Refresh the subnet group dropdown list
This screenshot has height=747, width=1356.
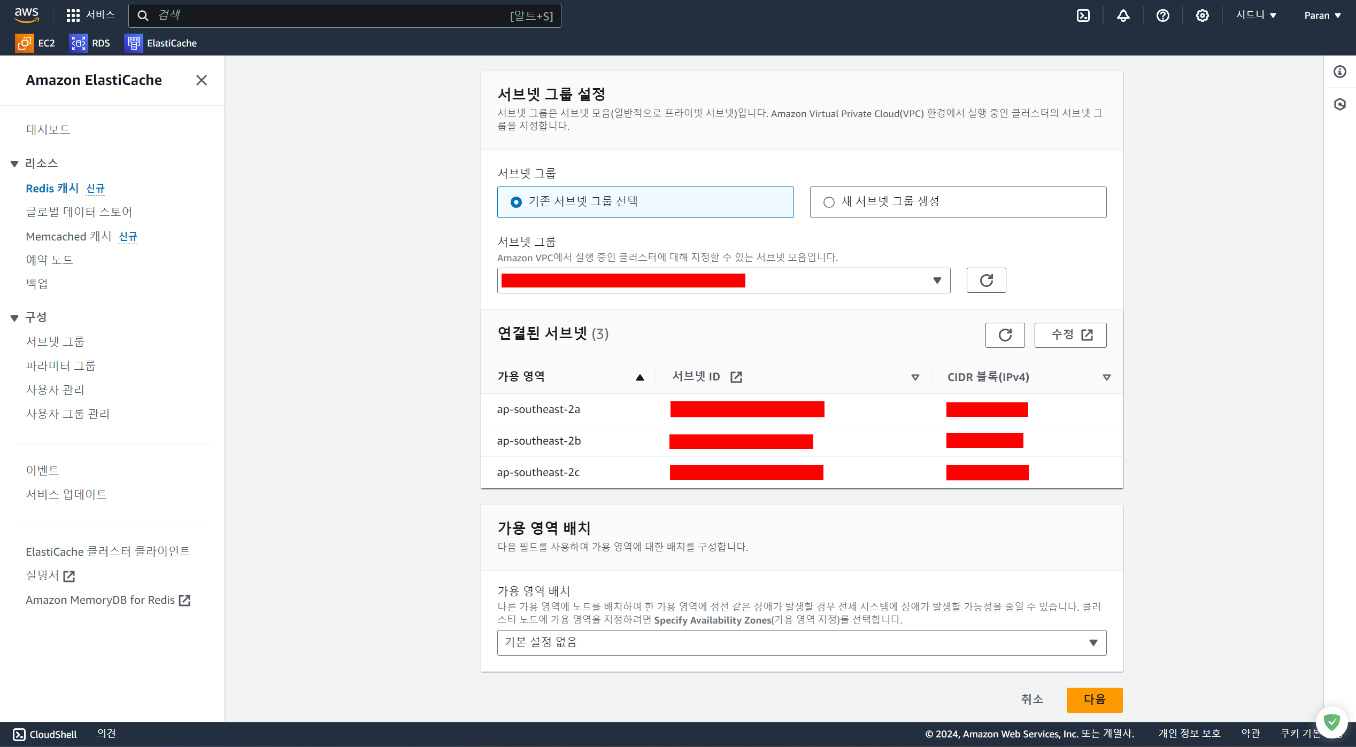[x=986, y=281]
